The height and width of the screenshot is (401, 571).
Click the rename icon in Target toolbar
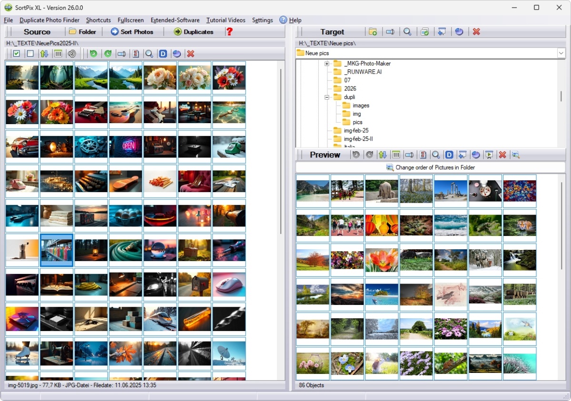390,32
